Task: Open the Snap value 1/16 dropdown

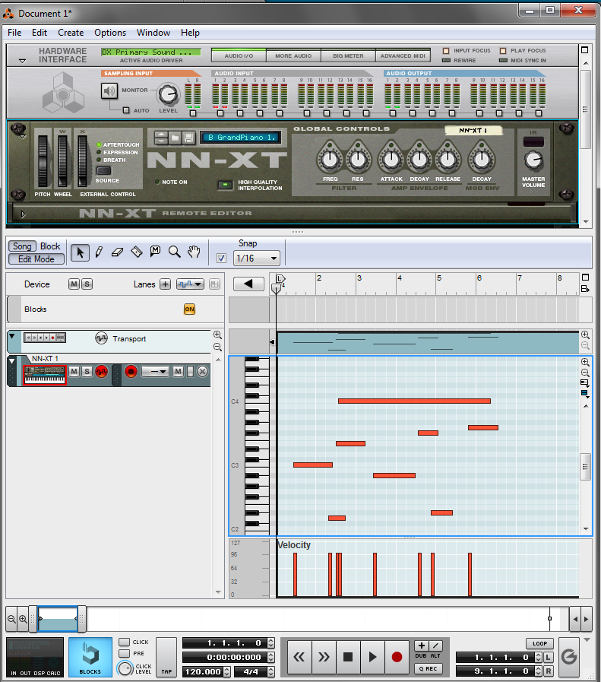Action: [x=257, y=259]
